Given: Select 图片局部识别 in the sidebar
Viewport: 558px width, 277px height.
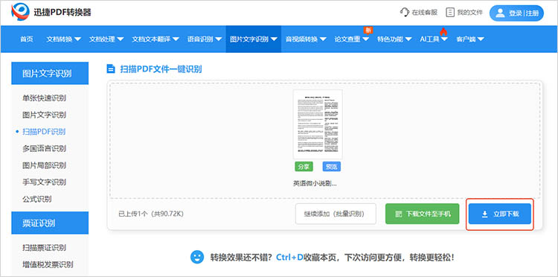Looking at the screenshot, I should click(44, 165).
